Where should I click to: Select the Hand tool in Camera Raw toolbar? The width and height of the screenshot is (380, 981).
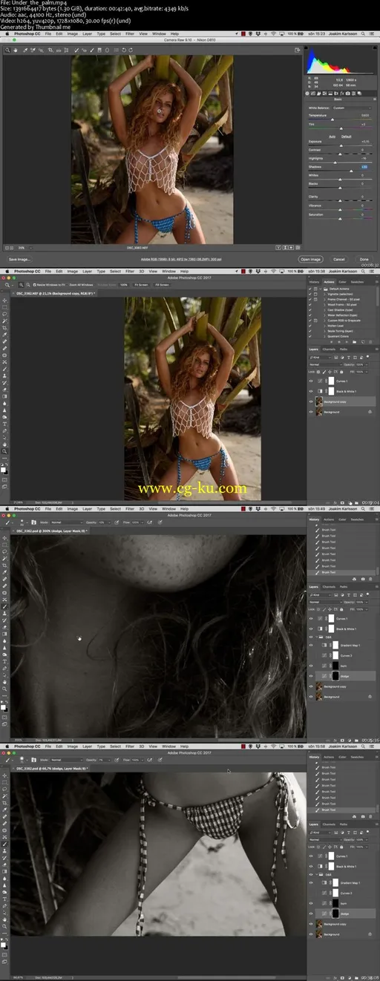point(16,50)
